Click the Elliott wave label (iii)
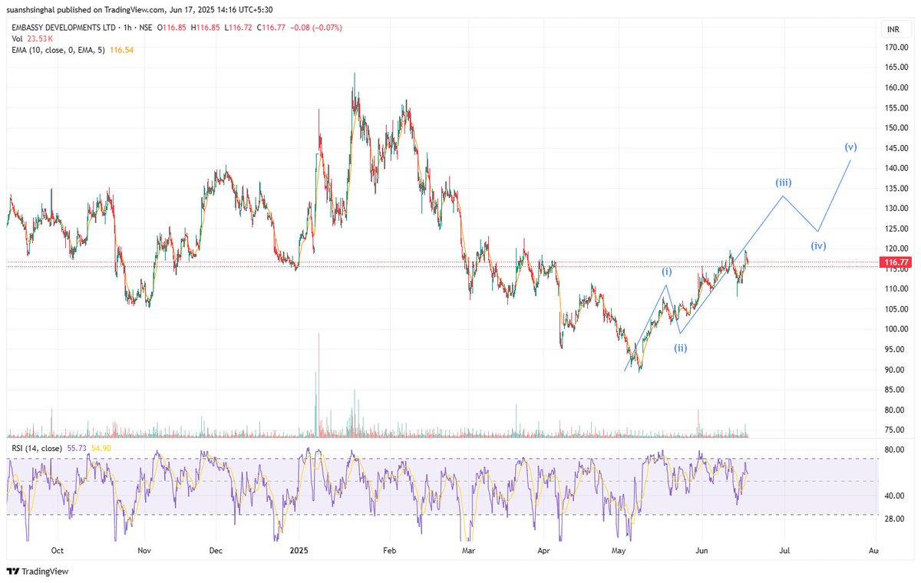Viewport: 921px width, 583px height. coord(783,183)
